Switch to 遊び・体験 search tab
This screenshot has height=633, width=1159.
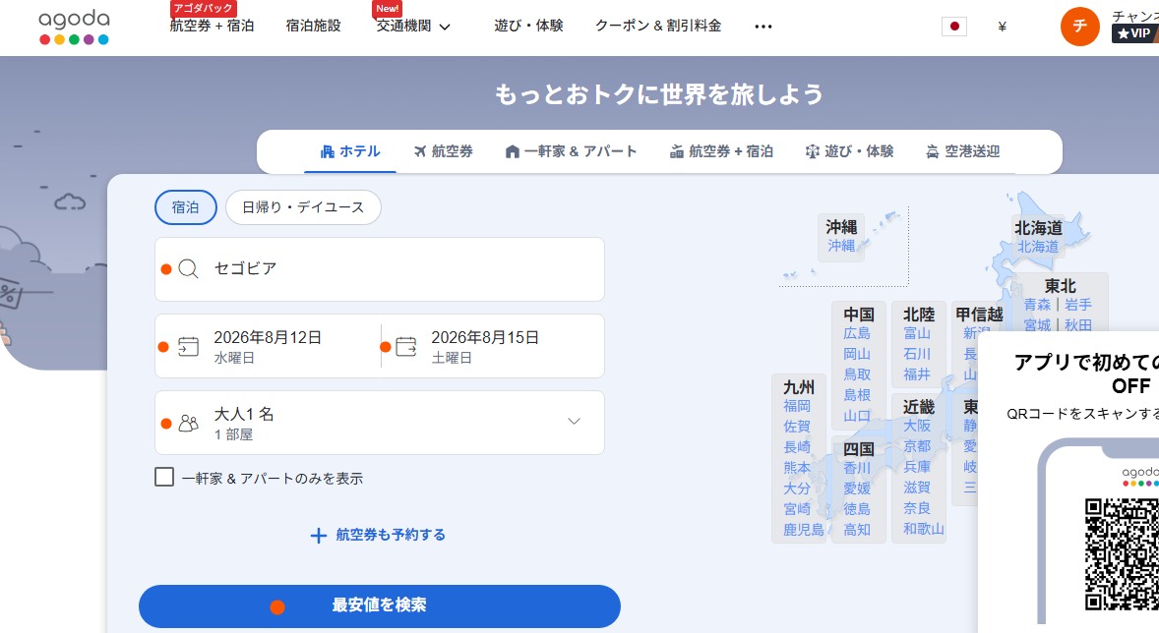(x=849, y=151)
